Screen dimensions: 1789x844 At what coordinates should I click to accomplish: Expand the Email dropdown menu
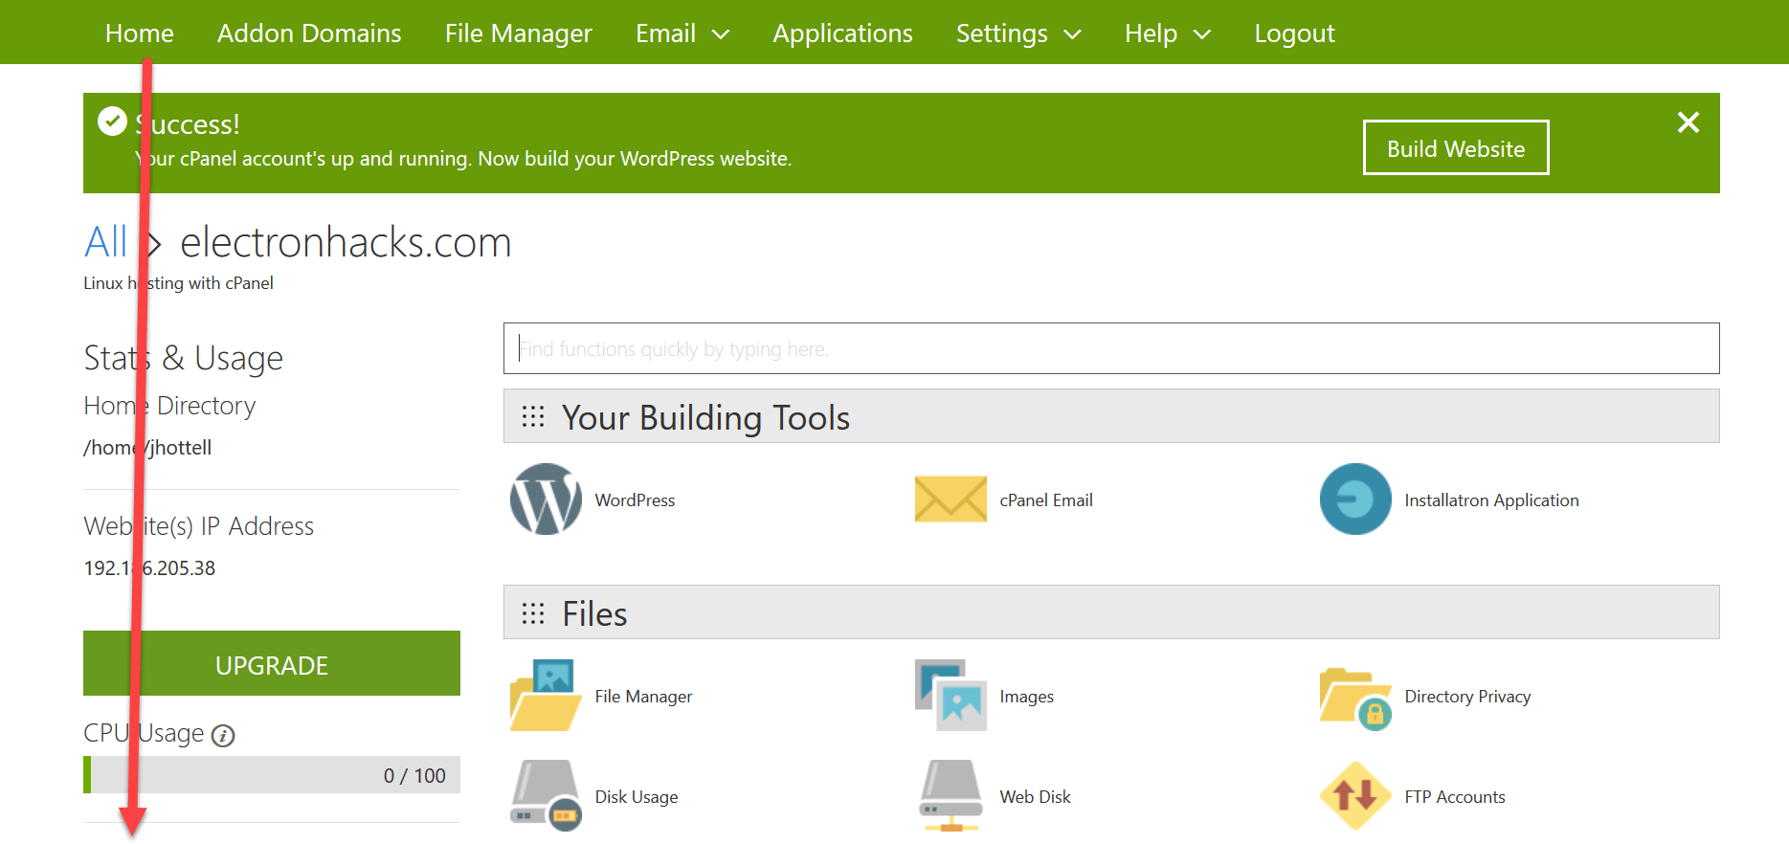pyautogui.click(x=682, y=33)
